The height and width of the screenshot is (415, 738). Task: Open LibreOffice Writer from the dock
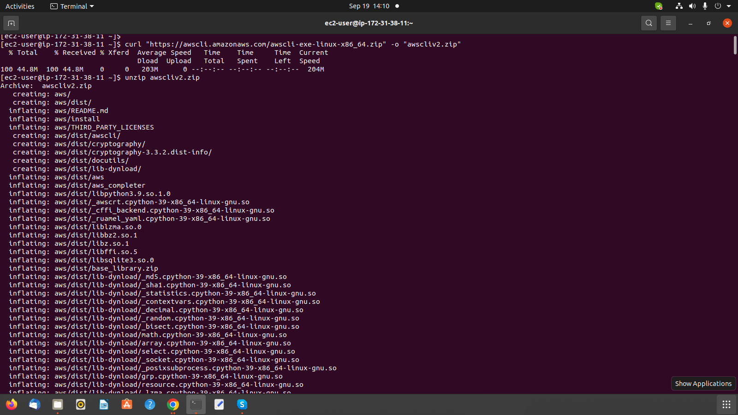pyautogui.click(x=103, y=404)
